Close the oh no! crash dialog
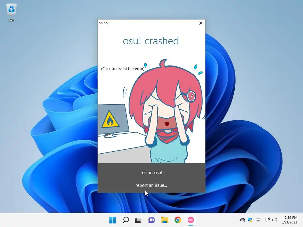This screenshot has height=227, width=303. (201, 23)
